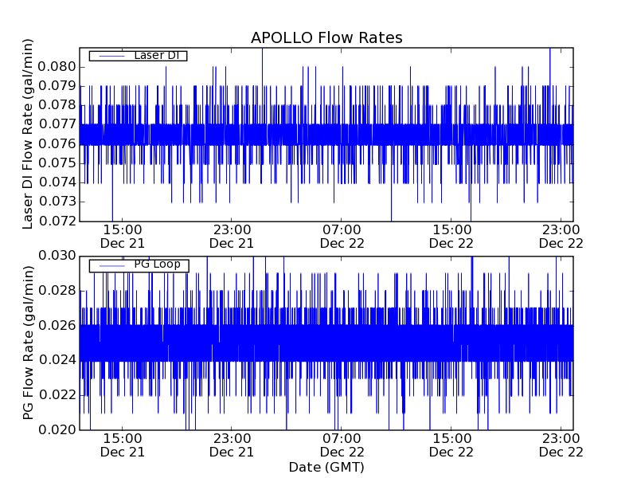Click the 0.076 tick on Laser DI axis

tap(60, 143)
